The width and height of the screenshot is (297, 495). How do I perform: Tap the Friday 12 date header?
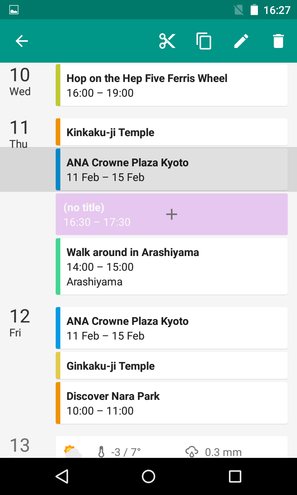click(x=19, y=322)
